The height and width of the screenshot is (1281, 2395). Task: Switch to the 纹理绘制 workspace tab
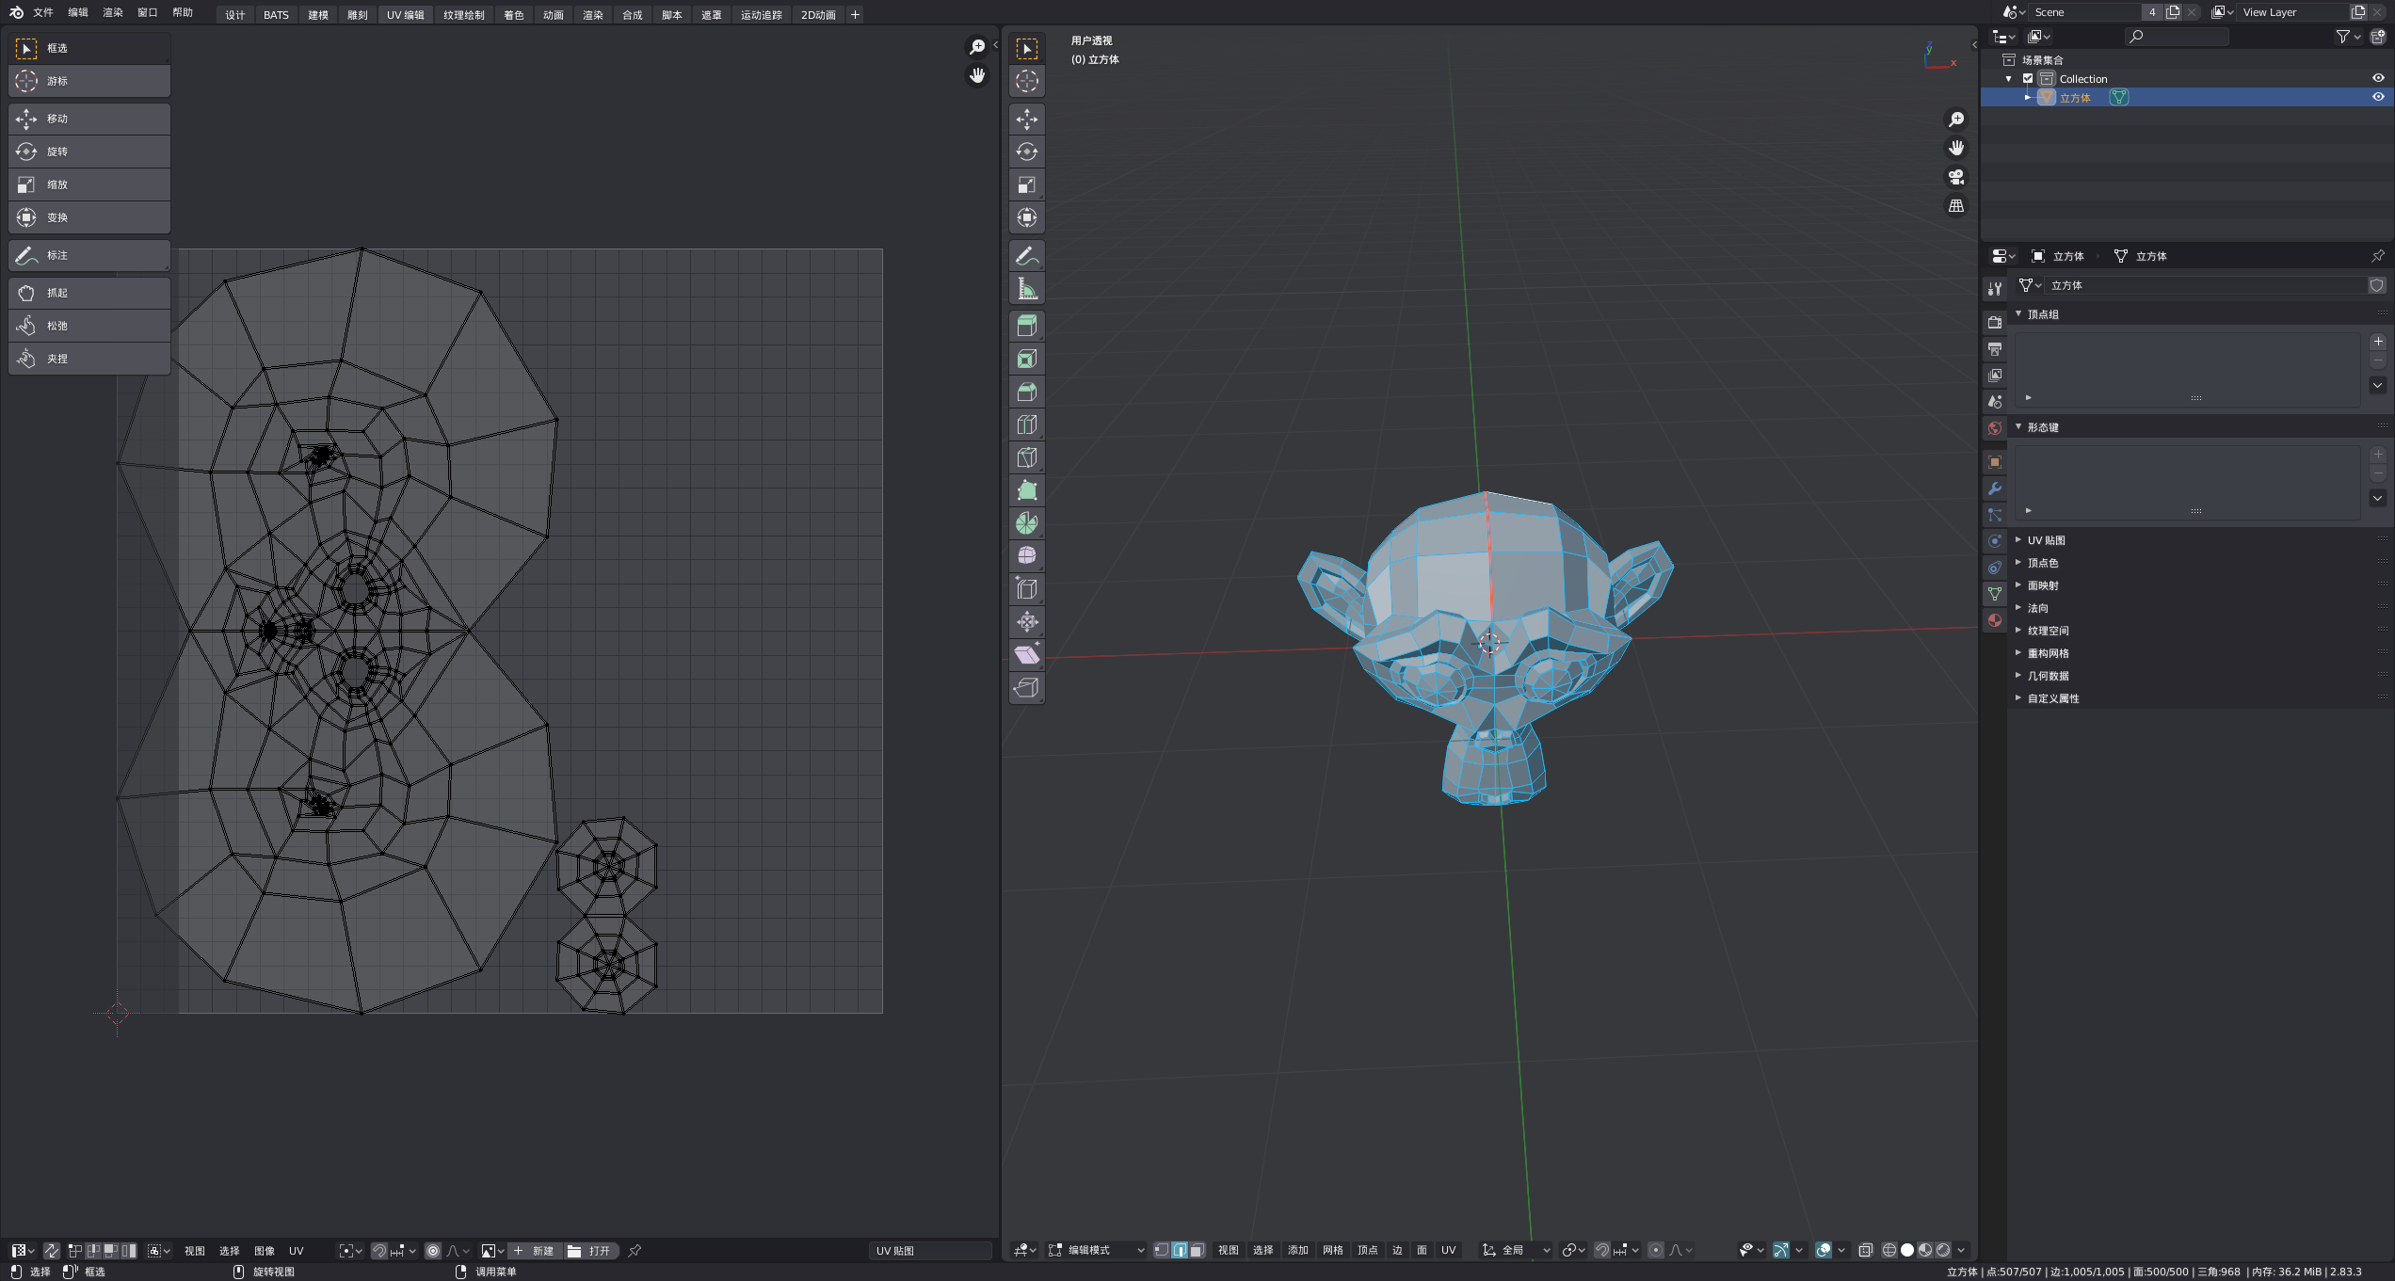coord(463,14)
